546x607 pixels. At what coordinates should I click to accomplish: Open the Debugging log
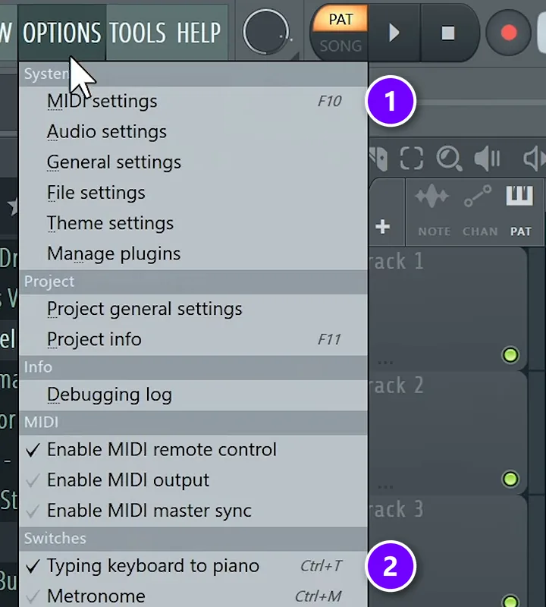pos(193,395)
